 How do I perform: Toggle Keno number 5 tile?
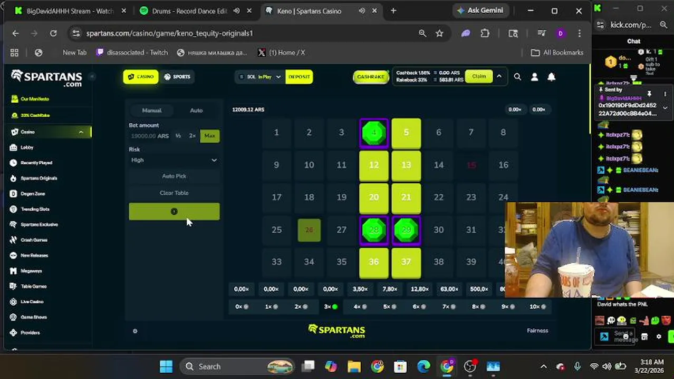406,133
